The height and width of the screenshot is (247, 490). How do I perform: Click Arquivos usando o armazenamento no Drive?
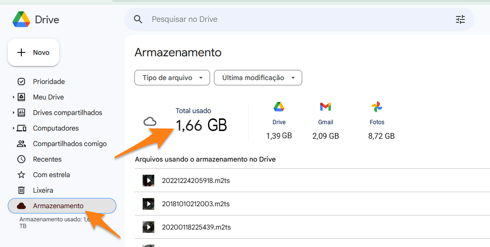(x=205, y=160)
